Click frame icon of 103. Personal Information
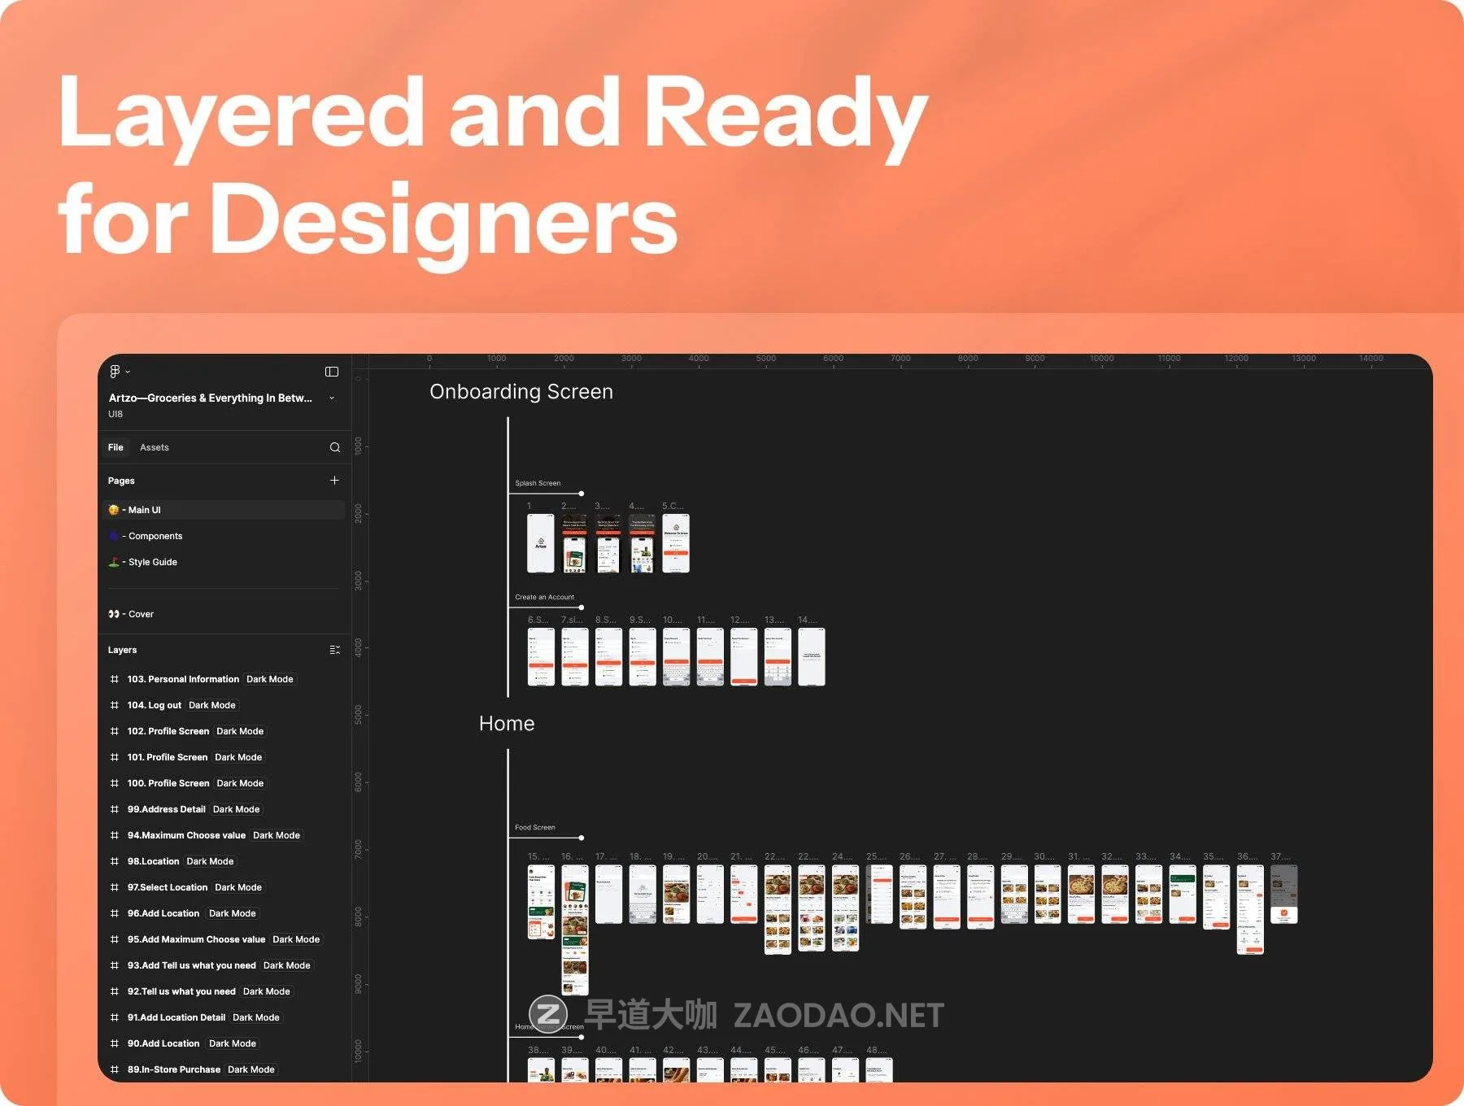1464x1106 pixels. 115,679
